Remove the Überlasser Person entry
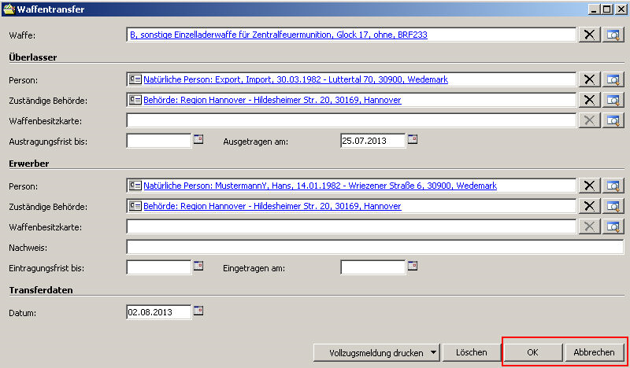630x368 pixels. point(589,79)
